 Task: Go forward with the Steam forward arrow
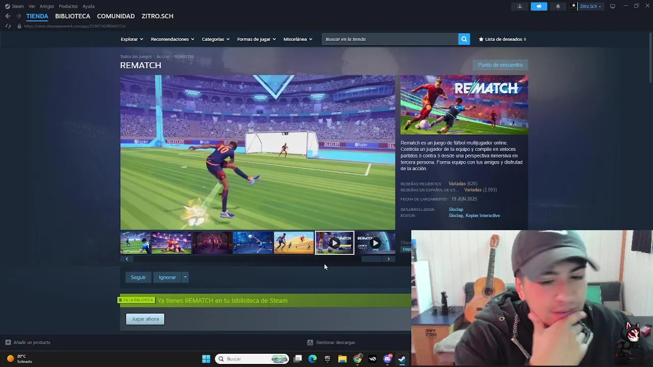click(18, 16)
